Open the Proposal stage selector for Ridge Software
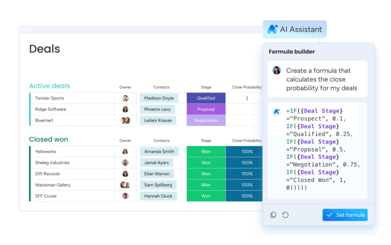 pyautogui.click(x=206, y=109)
